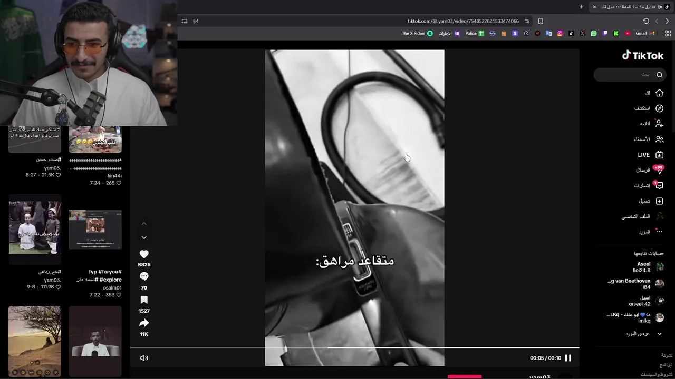Screen dimensions: 675x379
Task: Open the LIVE icon in the sidebar
Action: [659, 155]
